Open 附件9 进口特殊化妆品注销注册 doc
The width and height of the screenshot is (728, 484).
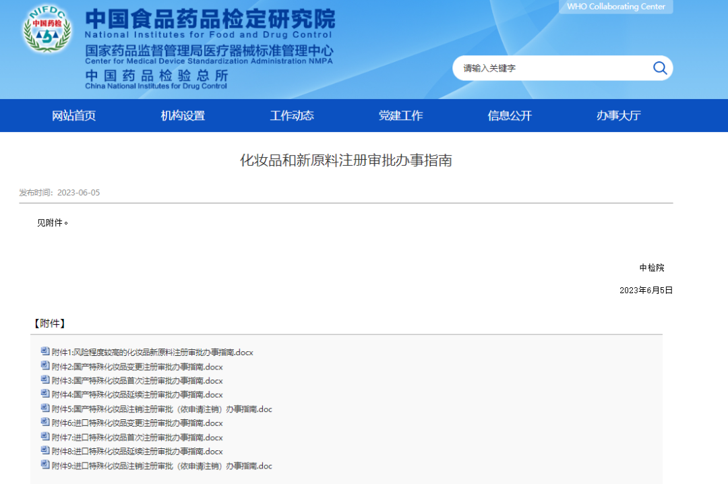tap(162, 466)
